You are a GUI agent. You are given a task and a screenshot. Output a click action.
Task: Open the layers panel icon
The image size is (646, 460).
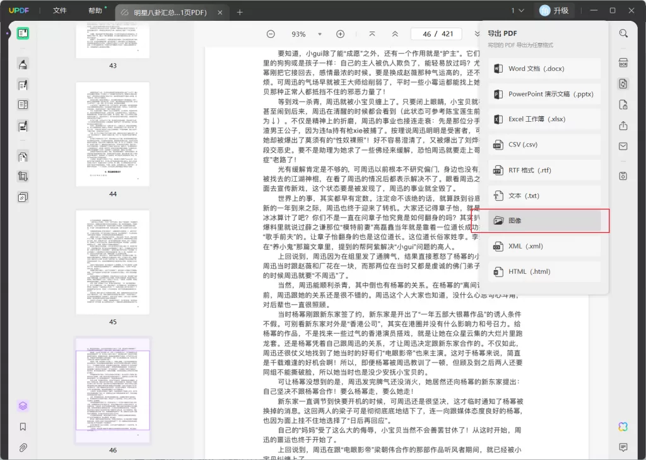click(x=23, y=406)
